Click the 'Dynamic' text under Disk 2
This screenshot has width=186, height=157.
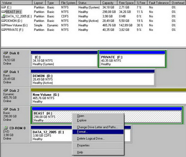click(x=9, y=94)
